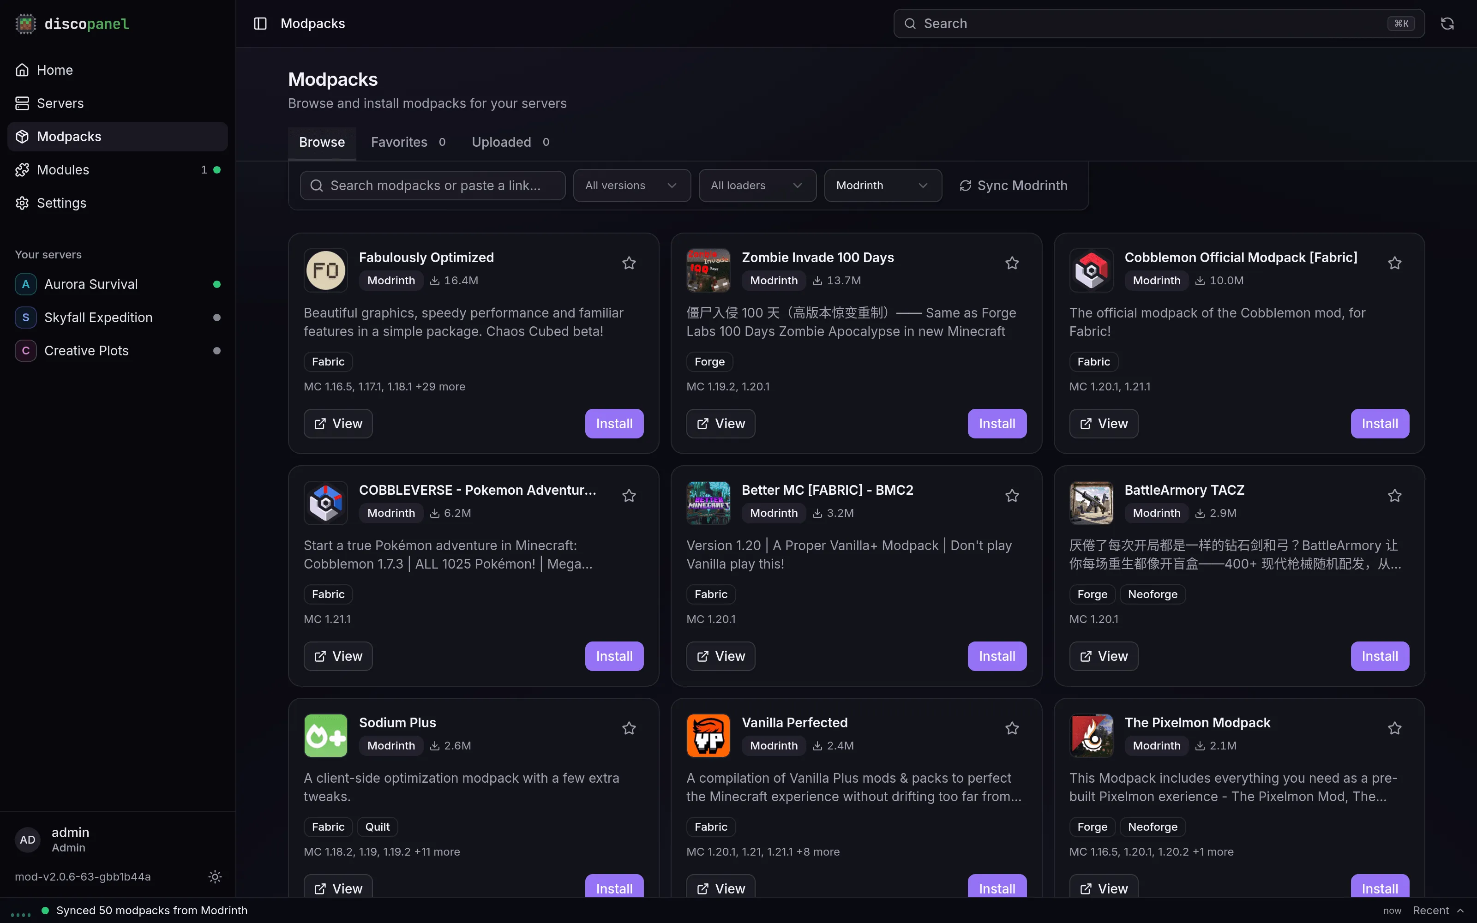Open the admin user profile
This screenshot has height=923, width=1477.
117,840
